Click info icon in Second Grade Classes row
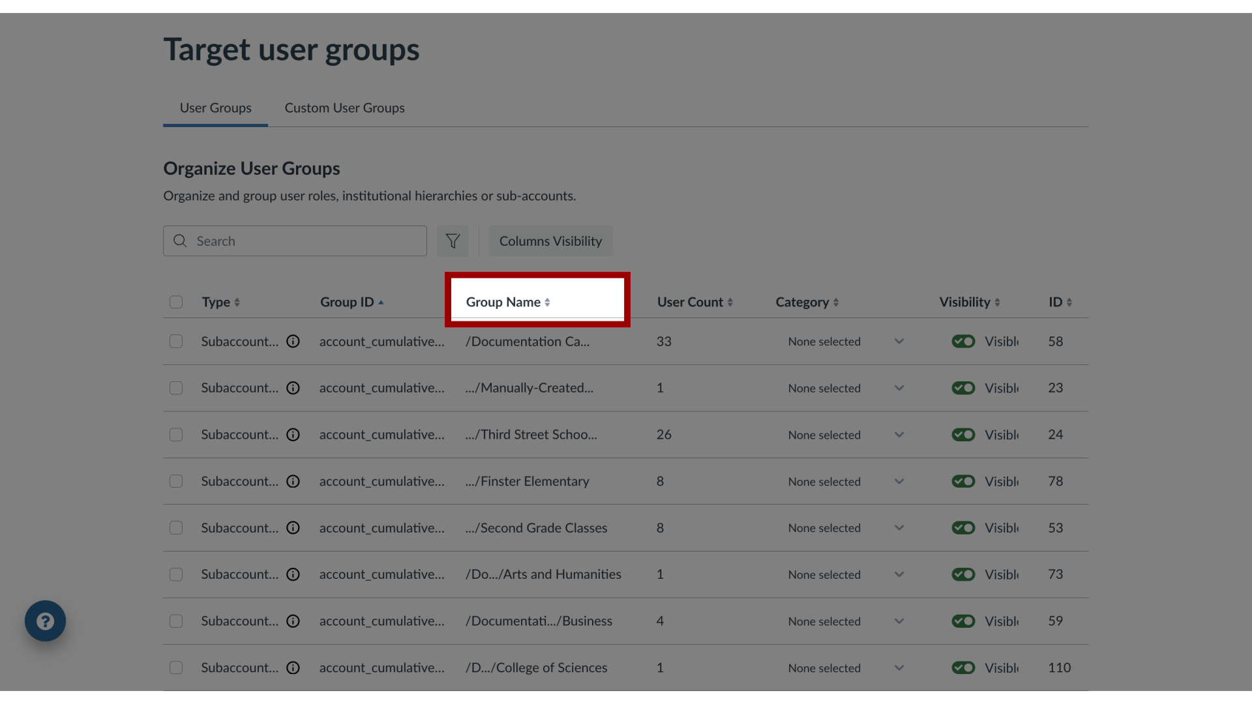Viewport: 1252px width, 704px height. point(293,528)
